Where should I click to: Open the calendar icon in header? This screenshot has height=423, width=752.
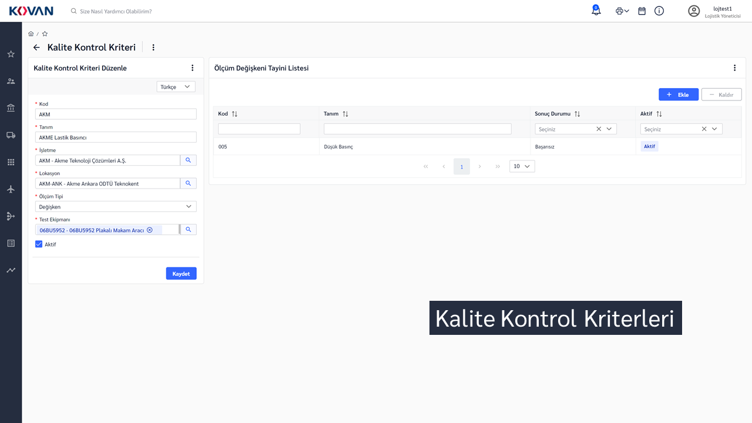(x=642, y=11)
